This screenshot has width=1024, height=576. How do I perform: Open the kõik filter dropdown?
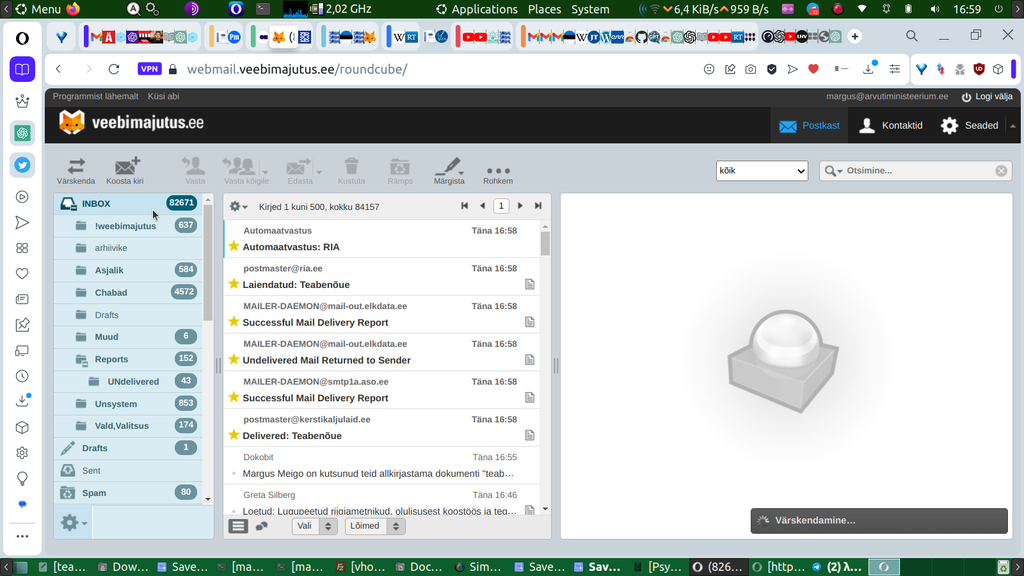762,171
